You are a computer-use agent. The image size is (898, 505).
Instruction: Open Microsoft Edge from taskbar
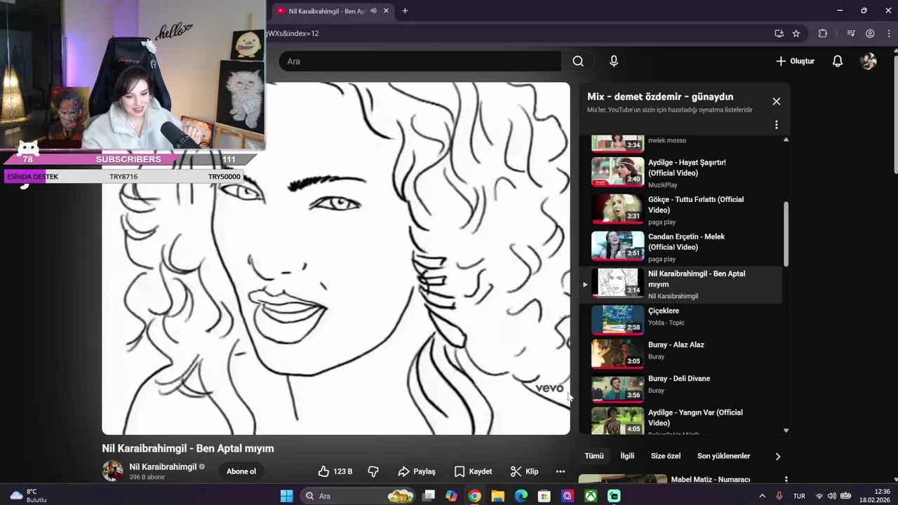point(521,496)
